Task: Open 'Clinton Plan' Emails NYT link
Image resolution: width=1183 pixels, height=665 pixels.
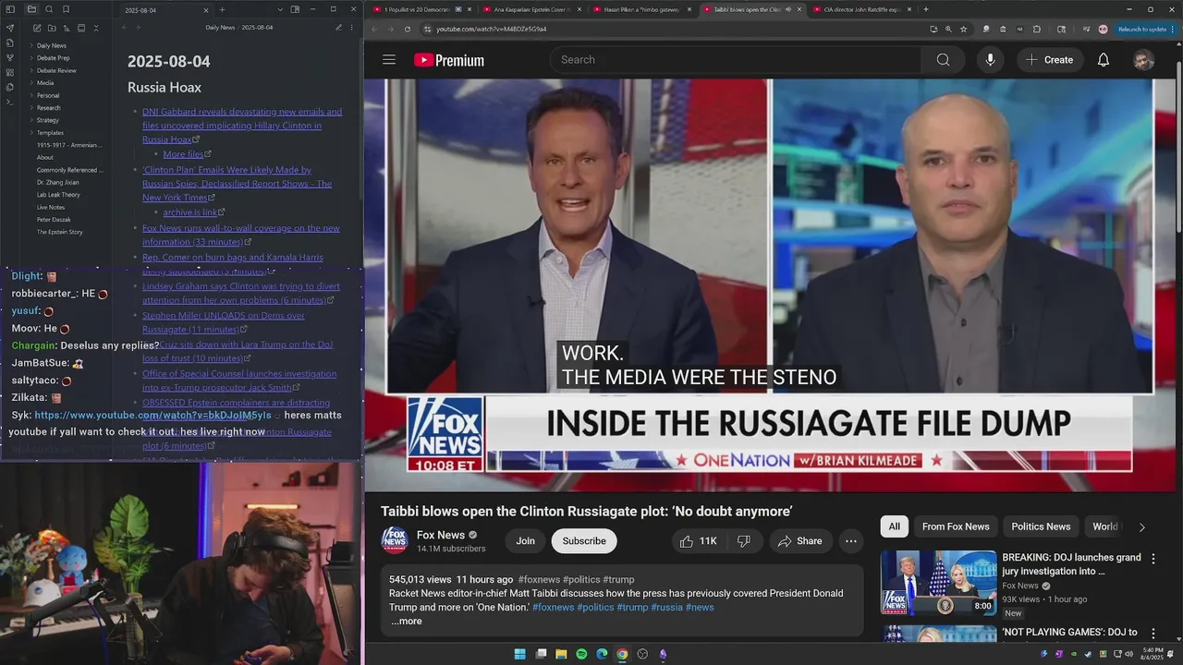Action: point(237,184)
